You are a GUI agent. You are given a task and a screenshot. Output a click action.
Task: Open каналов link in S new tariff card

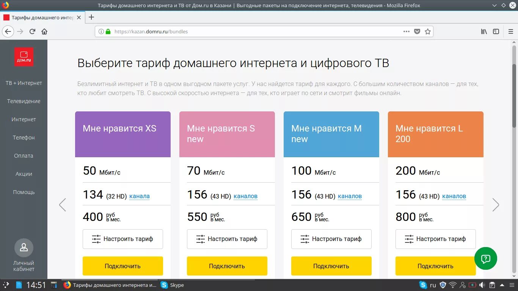point(246,196)
